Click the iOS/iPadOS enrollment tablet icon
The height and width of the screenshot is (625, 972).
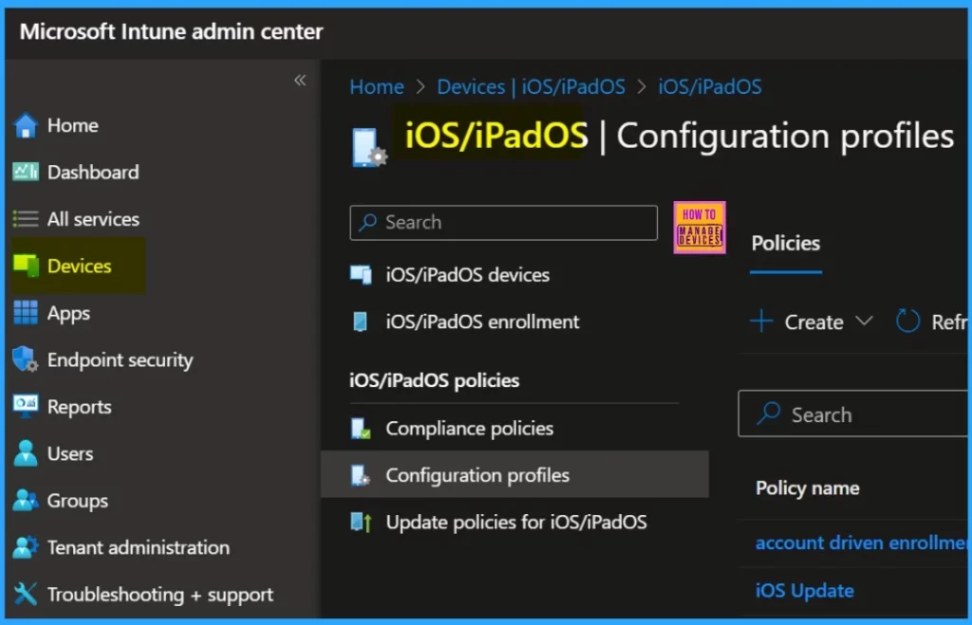pos(360,322)
